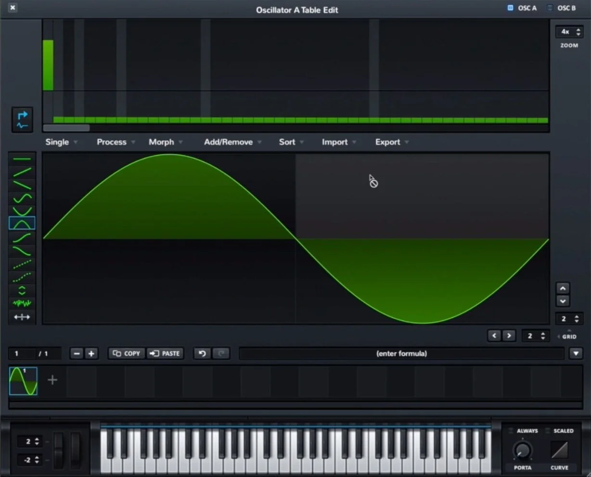Click the waveform export arrow icon
The width and height of the screenshot is (591, 477).
pos(22,120)
